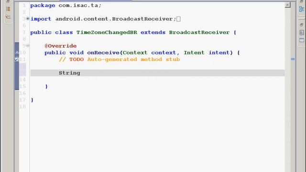This screenshot has height=172, width=306.
Task: Click the editor scroll-up arrow button
Action: [x=287, y=5]
